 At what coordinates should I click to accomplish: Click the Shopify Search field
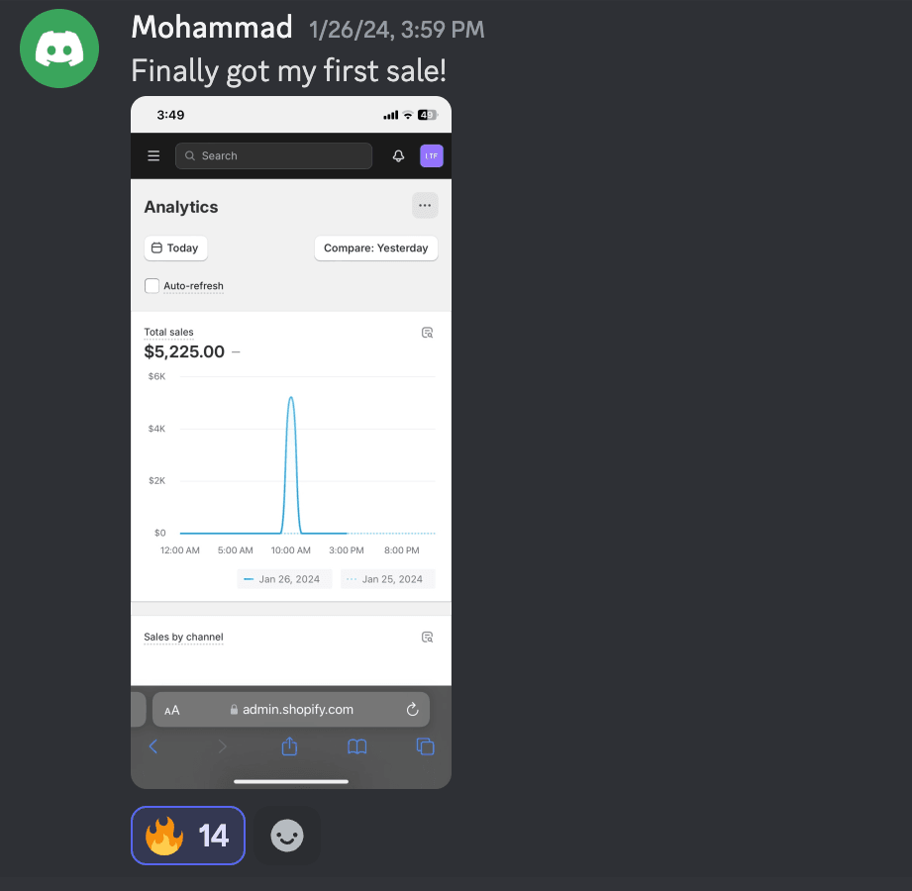[273, 155]
